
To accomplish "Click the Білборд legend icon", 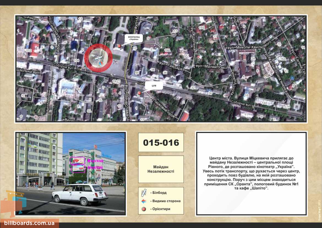I will 144,193.
